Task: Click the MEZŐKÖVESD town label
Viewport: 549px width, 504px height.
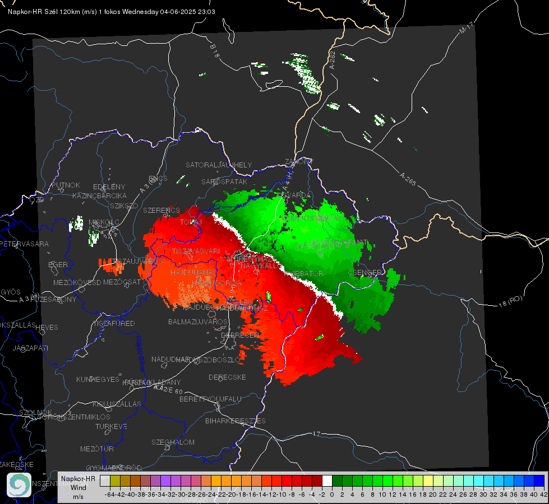Action: tap(77, 282)
